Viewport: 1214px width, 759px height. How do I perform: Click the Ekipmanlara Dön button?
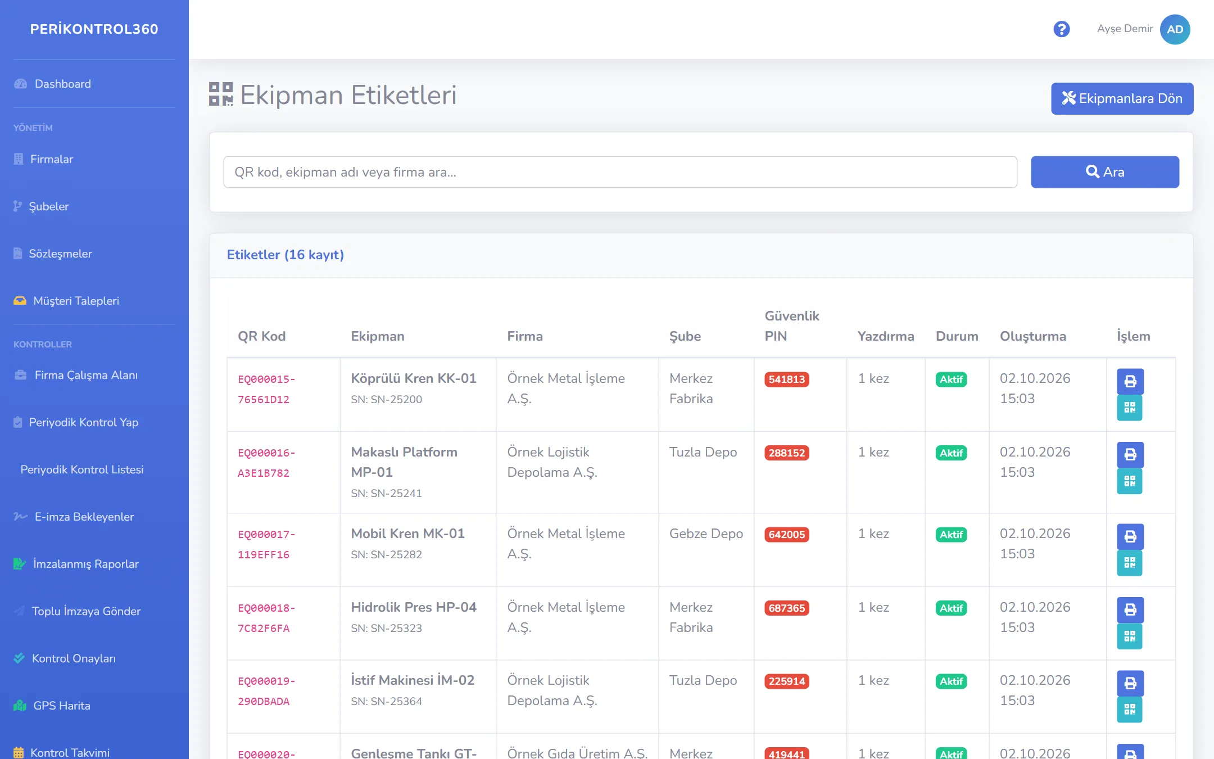(1122, 98)
